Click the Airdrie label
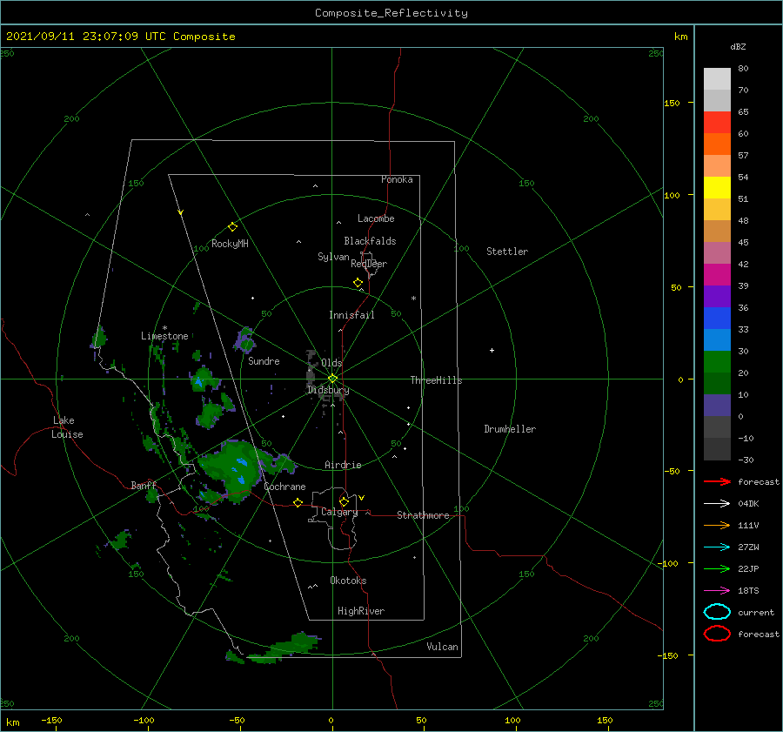 343,465
